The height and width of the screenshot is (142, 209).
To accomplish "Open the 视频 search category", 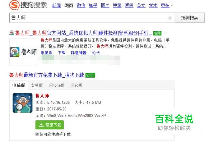I will [117, 5].
